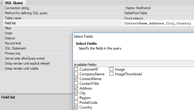
Task: Click the ContactName,Address,City,Country field list value
Action: coord(158,23)
